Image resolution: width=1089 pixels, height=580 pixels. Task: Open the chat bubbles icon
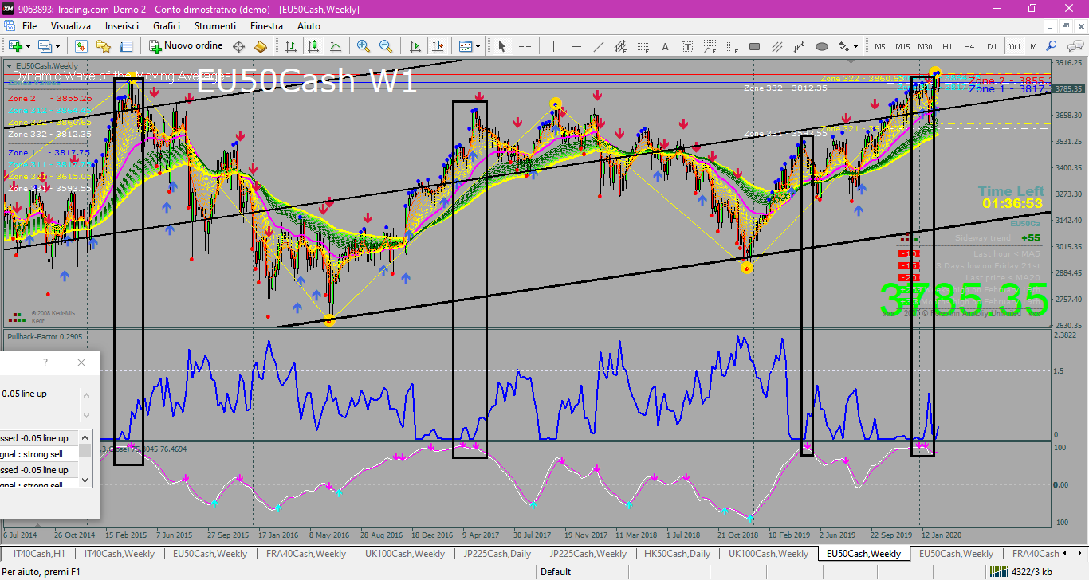point(1075,46)
